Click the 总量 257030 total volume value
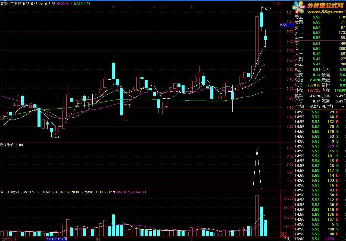Screen dimensions: 346x241 pos(314,85)
